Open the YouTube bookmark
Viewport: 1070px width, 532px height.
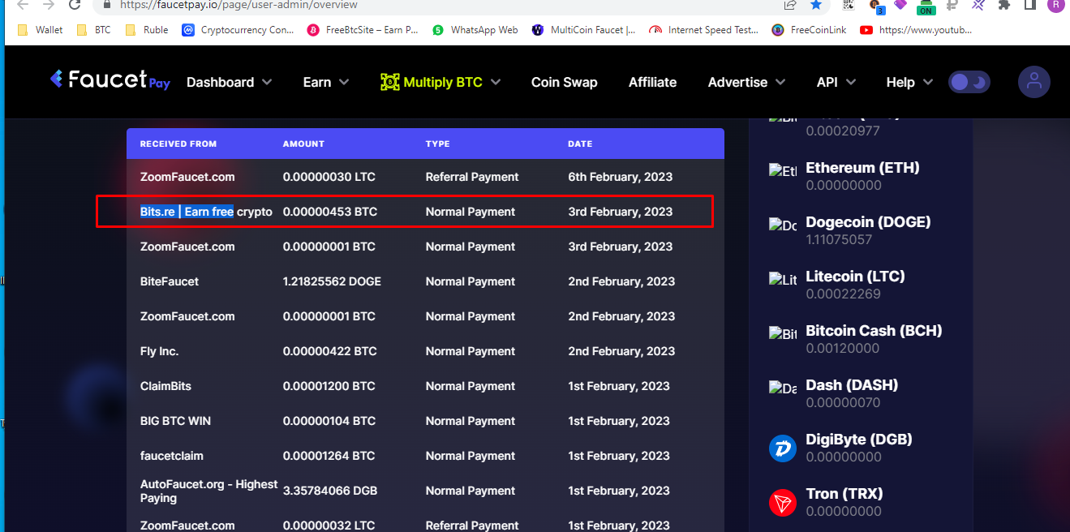[915, 30]
